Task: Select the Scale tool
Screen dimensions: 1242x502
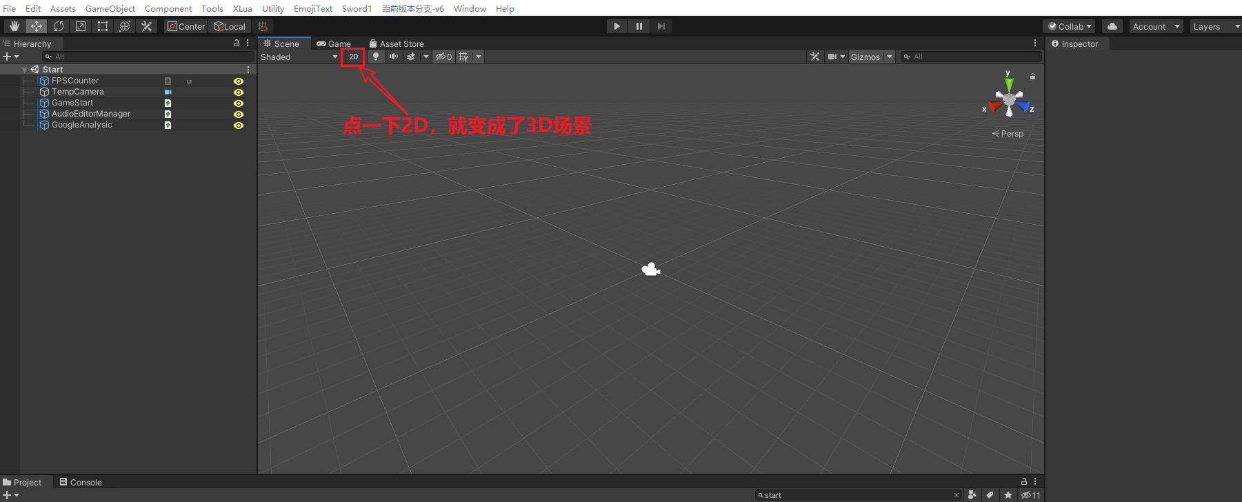Action: [x=81, y=26]
